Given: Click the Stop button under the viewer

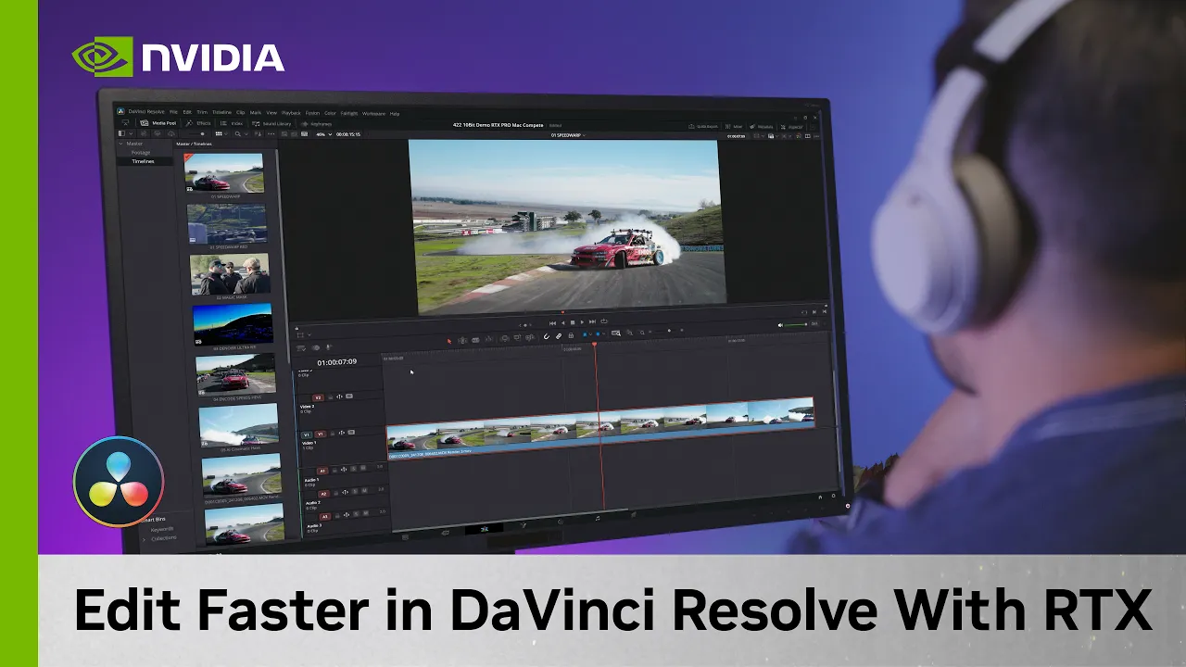Looking at the screenshot, I should [573, 321].
